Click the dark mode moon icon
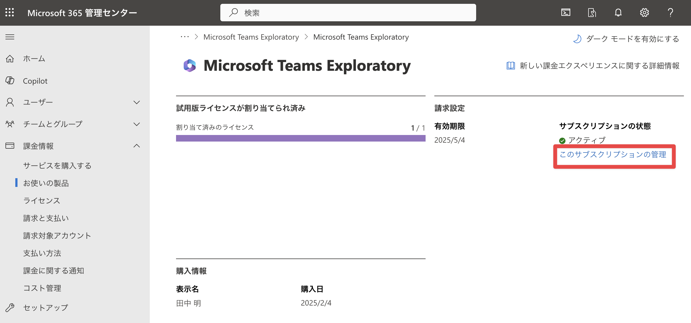This screenshot has height=323, width=691. (577, 39)
